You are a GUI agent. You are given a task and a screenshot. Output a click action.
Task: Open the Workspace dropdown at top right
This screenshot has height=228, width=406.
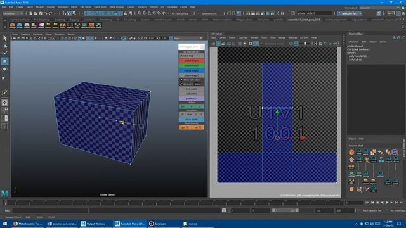coord(379,8)
